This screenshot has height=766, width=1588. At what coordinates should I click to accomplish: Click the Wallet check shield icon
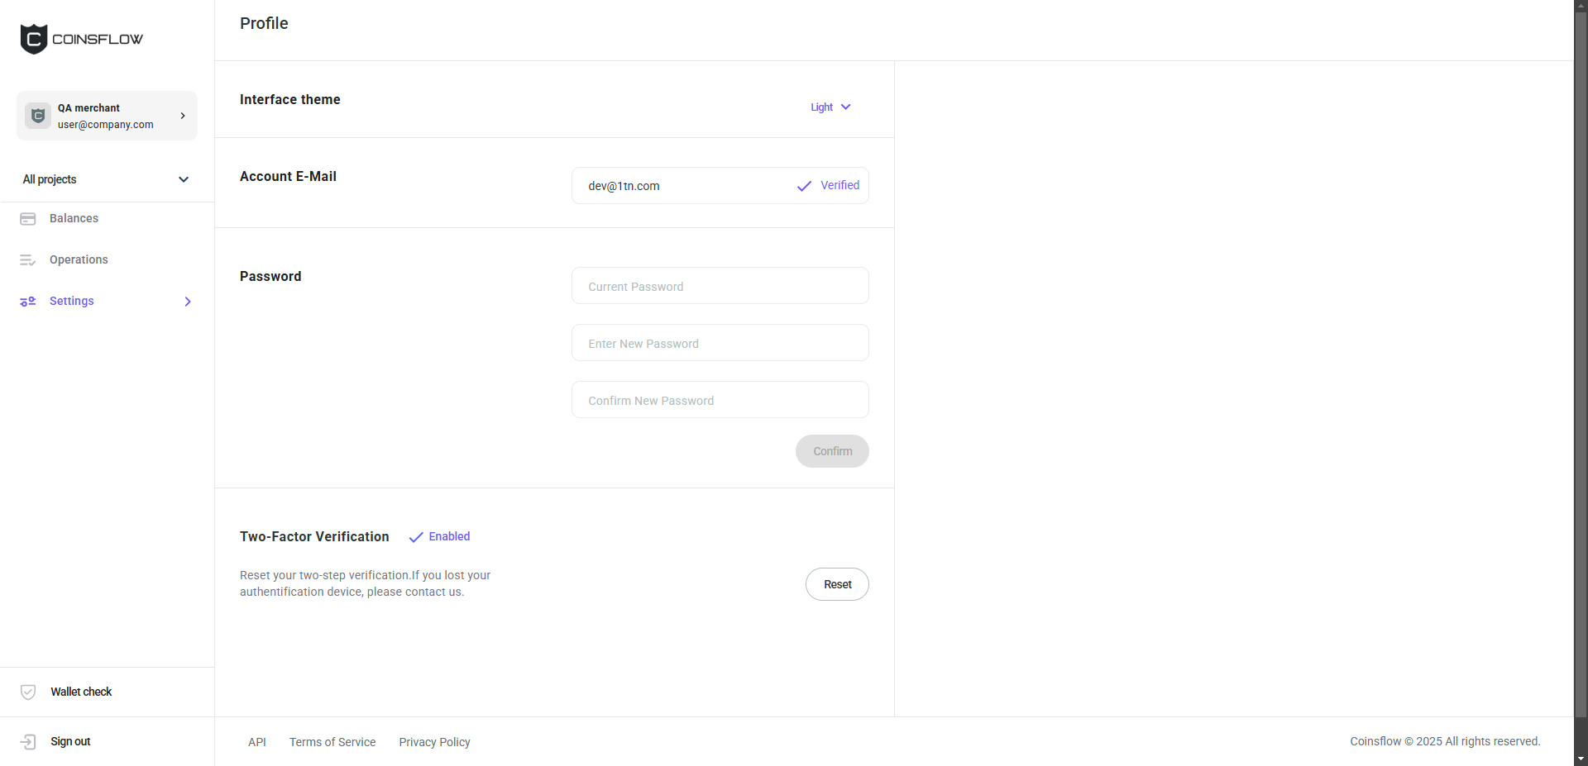28,692
